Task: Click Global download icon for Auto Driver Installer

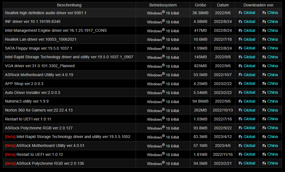Action: click(240, 92)
